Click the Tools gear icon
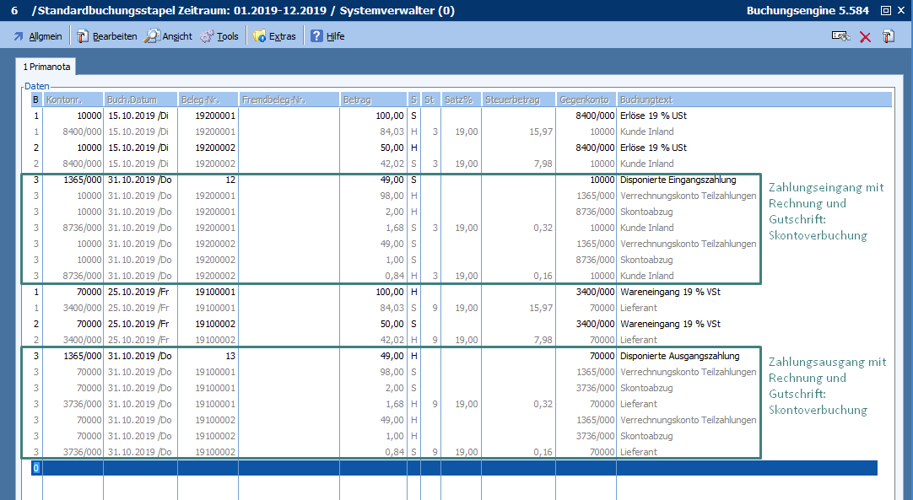The width and height of the screenshot is (913, 500). 207,36
